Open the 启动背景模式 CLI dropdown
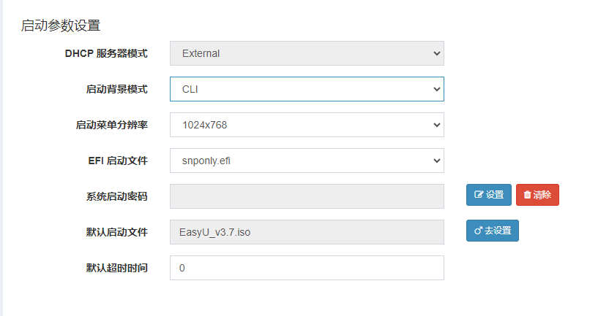This screenshot has height=316, width=609. click(307, 89)
